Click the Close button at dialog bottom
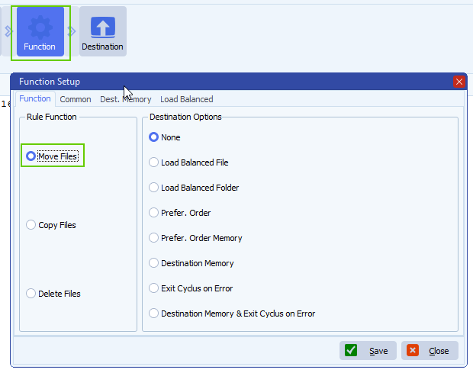The image size is (473, 373). [430, 351]
